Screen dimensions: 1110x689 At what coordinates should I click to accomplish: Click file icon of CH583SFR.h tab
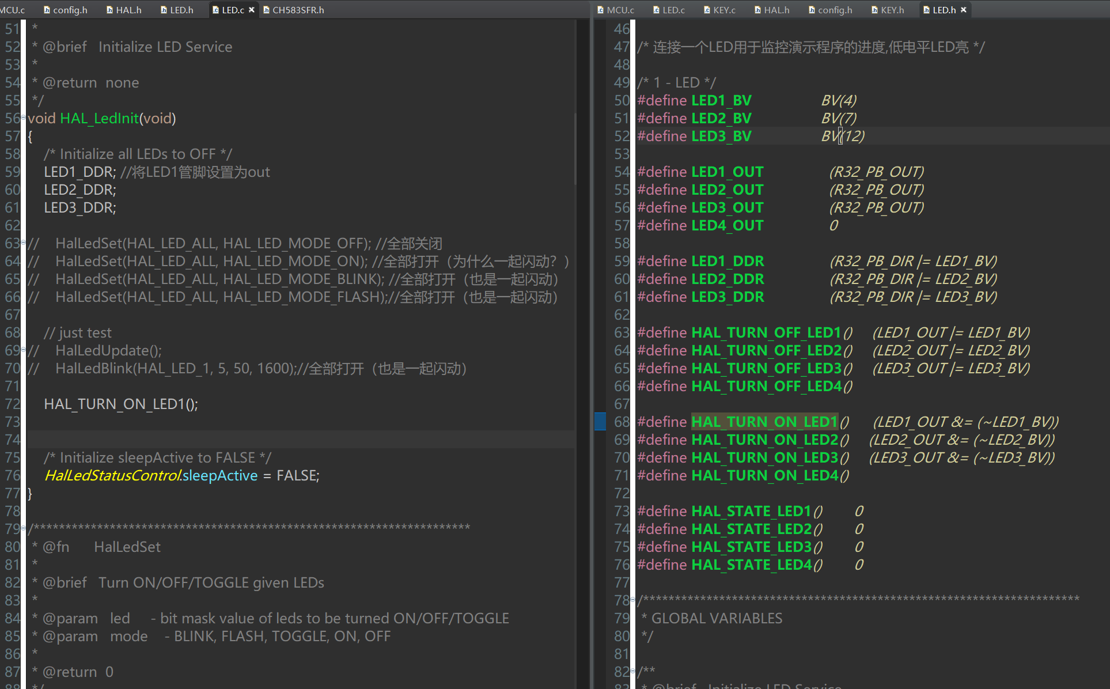point(266,10)
